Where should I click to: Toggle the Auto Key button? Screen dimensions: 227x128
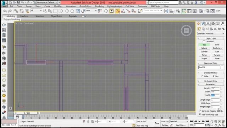[x=165, y=122]
